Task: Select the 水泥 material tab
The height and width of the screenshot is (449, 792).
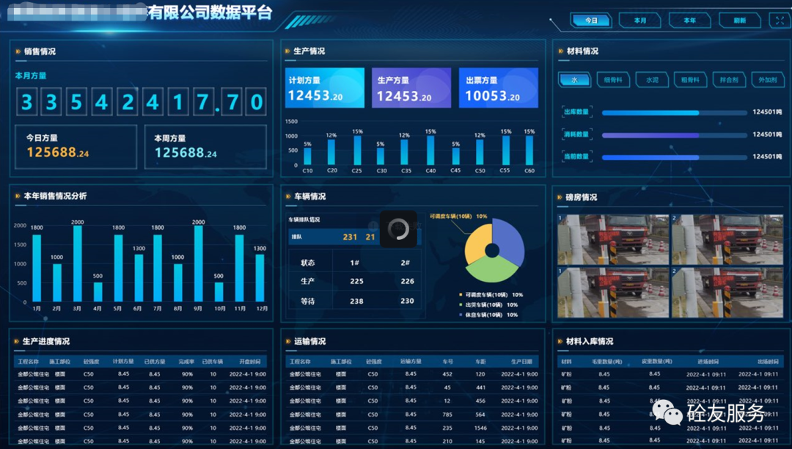Action: click(652, 80)
